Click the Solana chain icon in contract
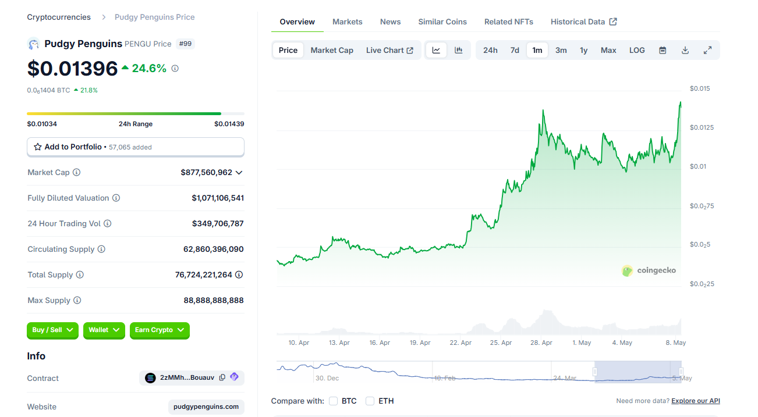This screenshot has height=417, width=758. tap(150, 378)
